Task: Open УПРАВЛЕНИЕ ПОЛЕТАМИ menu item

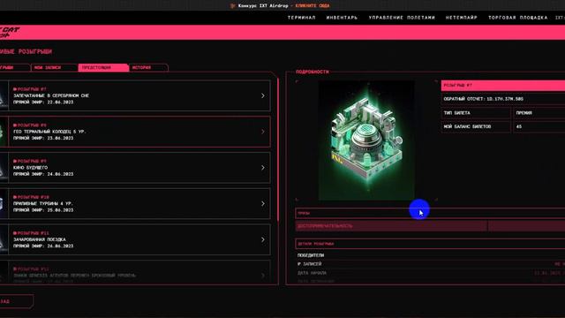Action: [402, 18]
